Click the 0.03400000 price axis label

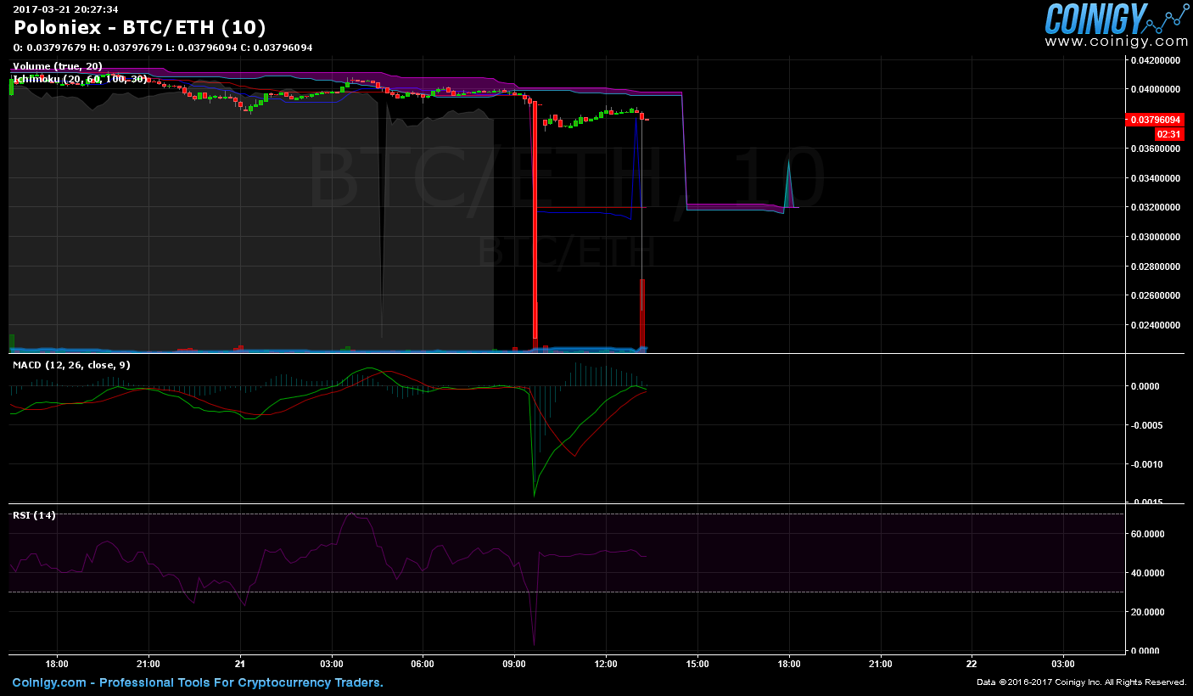pos(1156,178)
